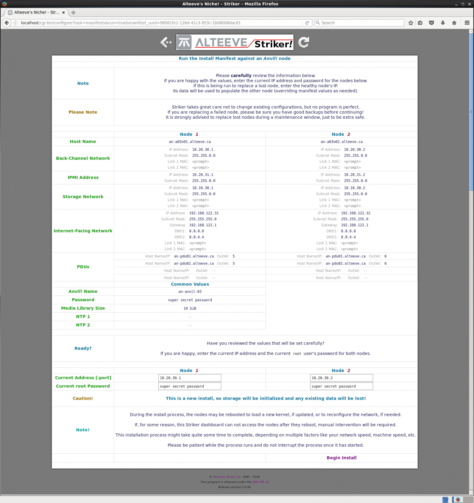The image size is (474, 503).
Task: Click the Alteeve Striker logo
Action: coord(235,42)
